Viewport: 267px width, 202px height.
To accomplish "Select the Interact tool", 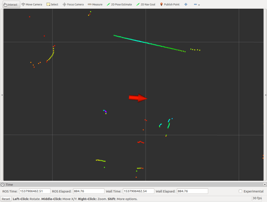I will coord(10,5).
